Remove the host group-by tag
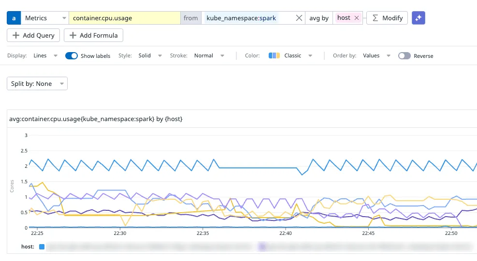Image resolution: width=477 pixels, height=261 pixels. (x=357, y=18)
